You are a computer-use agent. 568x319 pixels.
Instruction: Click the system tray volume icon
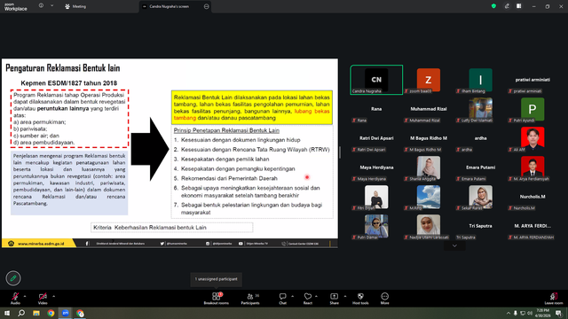(530, 313)
